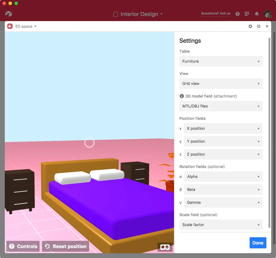Open the help question mark icon
Image resolution: width=276 pixels, height=258 pixels.
[238, 14]
